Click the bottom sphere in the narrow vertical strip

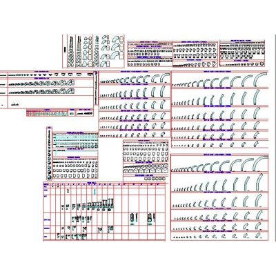49,177
